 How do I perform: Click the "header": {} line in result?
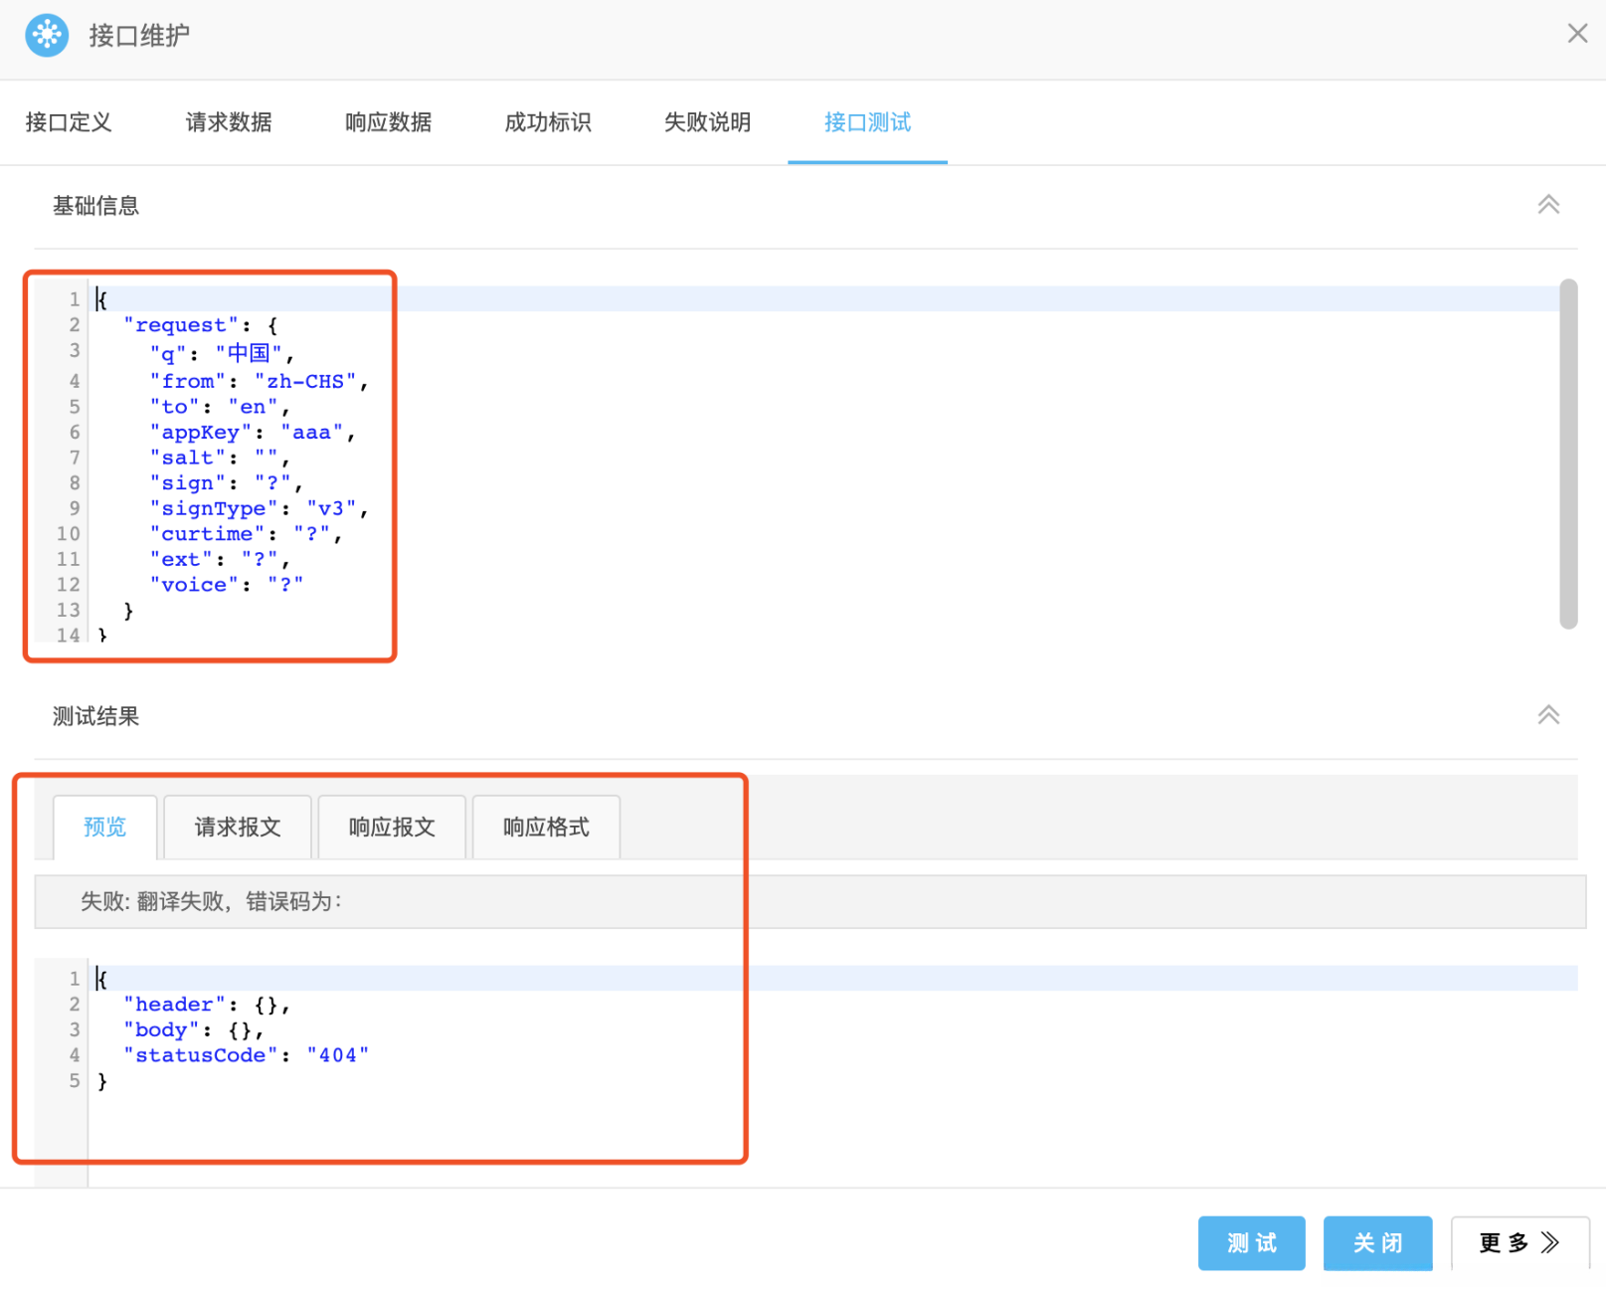(x=207, y=1005)
